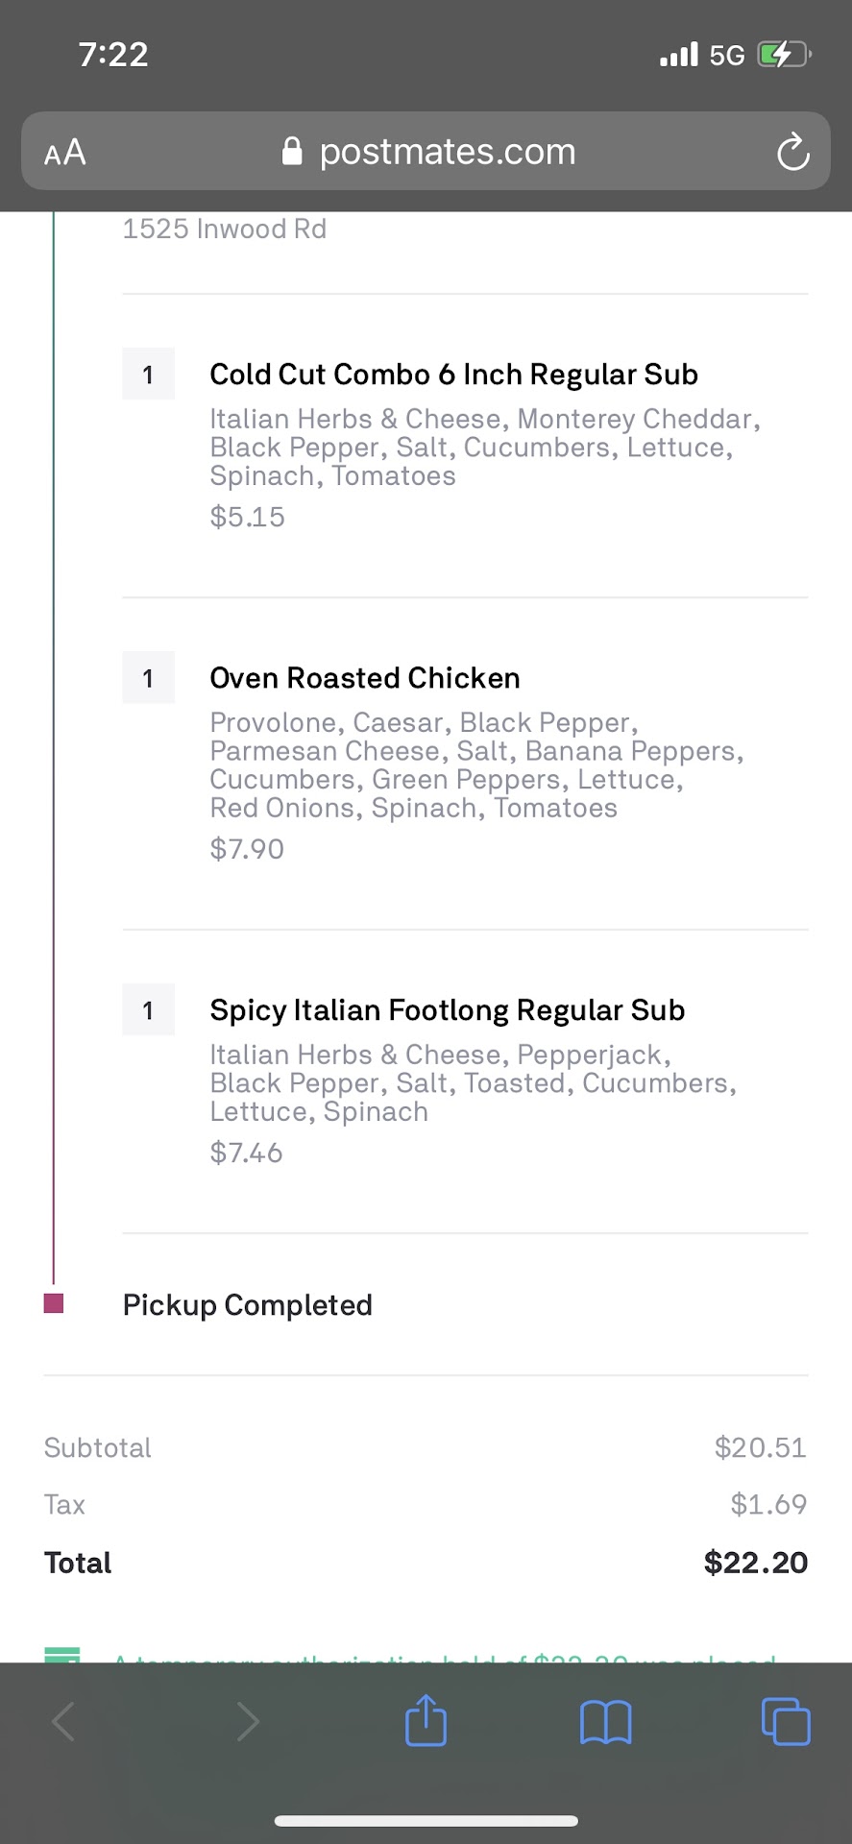Tap the Pickup Completed status
The height and width of the screenshot is (1844, 852).
coord(247,1305)
